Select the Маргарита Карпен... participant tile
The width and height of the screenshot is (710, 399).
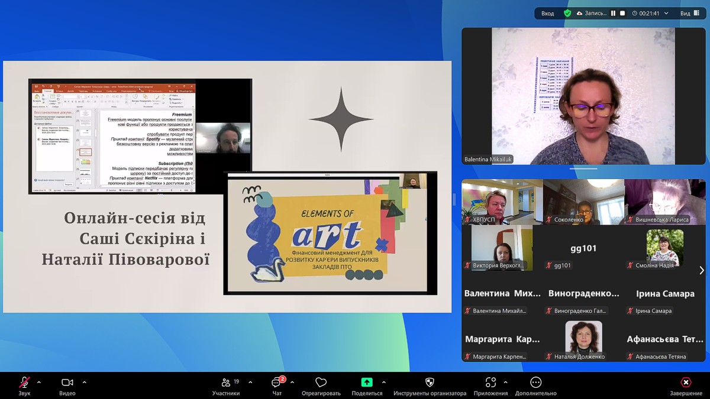pyautogui.click(x=502, y=339)
